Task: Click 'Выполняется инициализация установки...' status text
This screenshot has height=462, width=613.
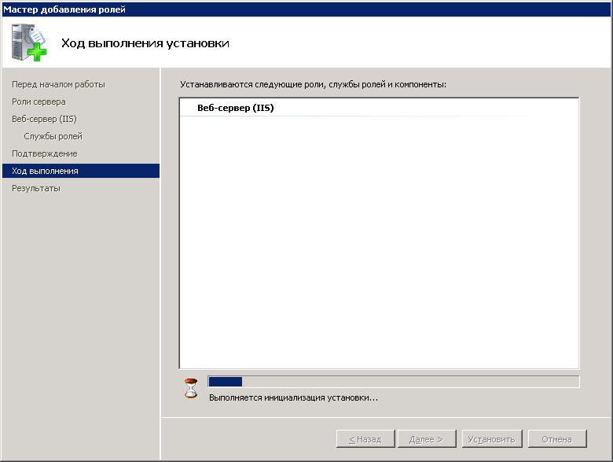Action: tap(294, 397)
